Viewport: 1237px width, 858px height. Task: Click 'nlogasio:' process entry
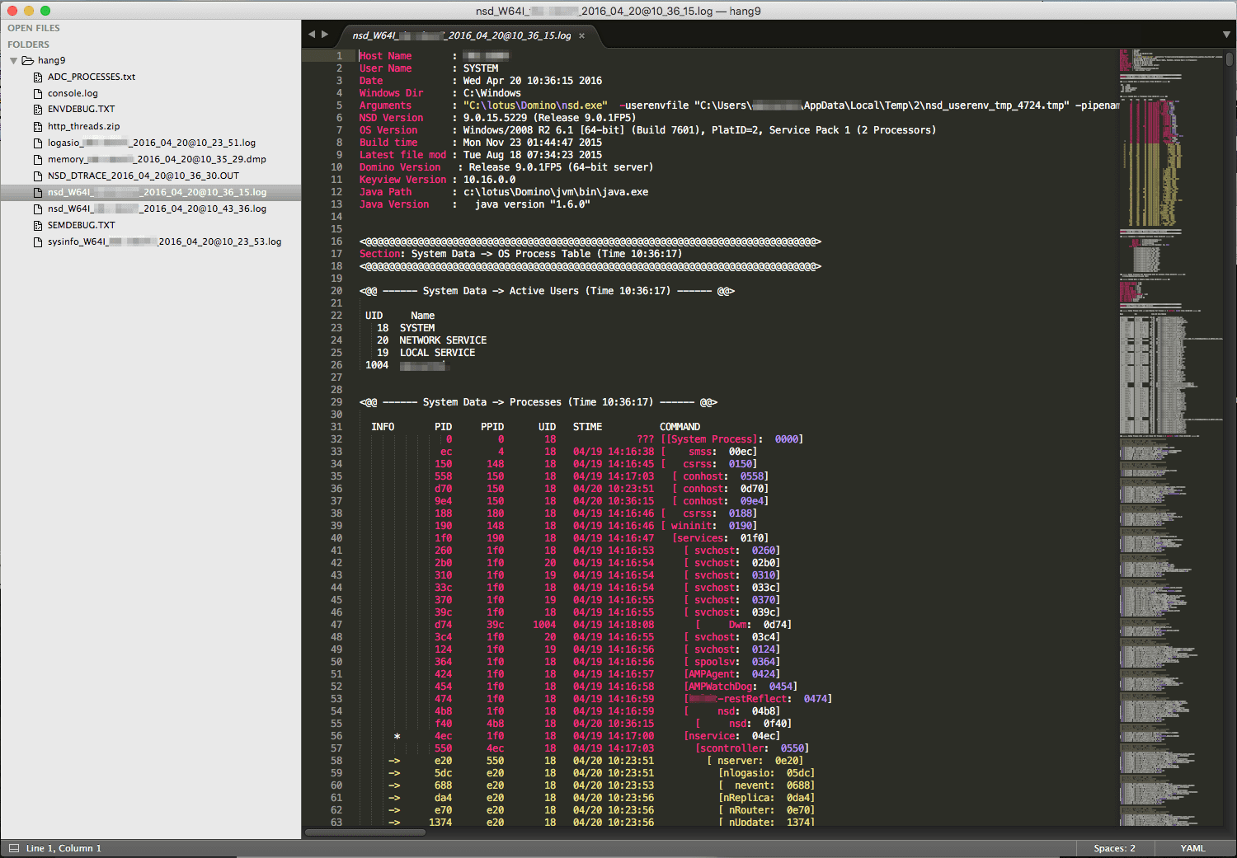point(749,773)
